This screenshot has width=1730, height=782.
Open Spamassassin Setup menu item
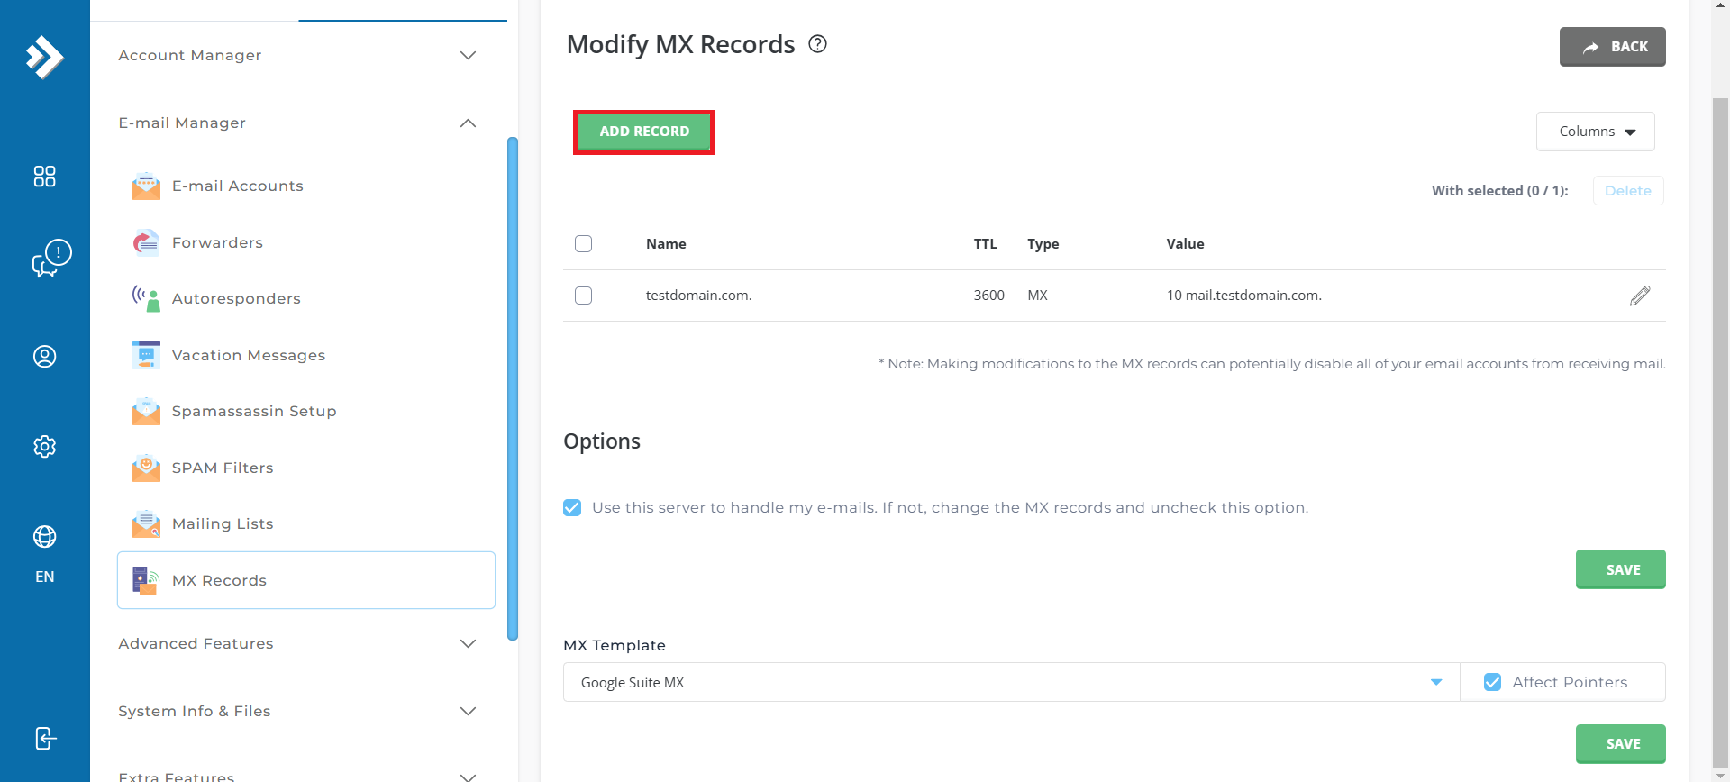pos(253,411)
